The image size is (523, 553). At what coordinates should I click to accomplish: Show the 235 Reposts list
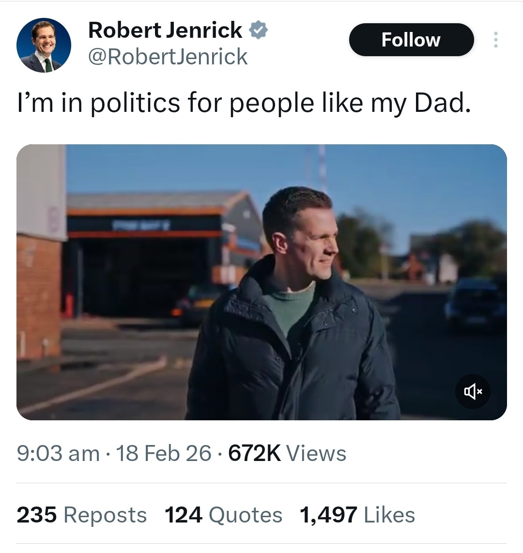(x=81, y=515)
